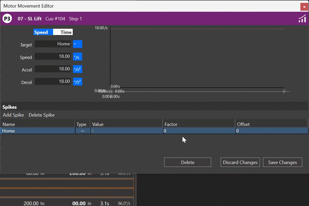Click the acceleration unit icon beside Accel
The width and height of the screenshot is (309, 206).
coord(77,69)
